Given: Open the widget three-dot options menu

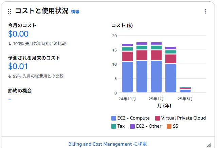Looking at the screenshot, I should [206, 11].
